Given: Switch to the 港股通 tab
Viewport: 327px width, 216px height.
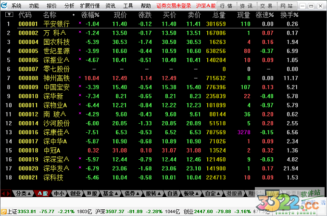Looking at the screenshot, I should coord(234,193).
